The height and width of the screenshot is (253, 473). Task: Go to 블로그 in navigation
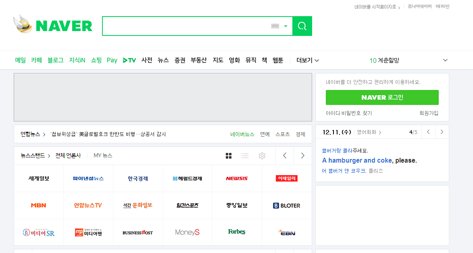56,61
